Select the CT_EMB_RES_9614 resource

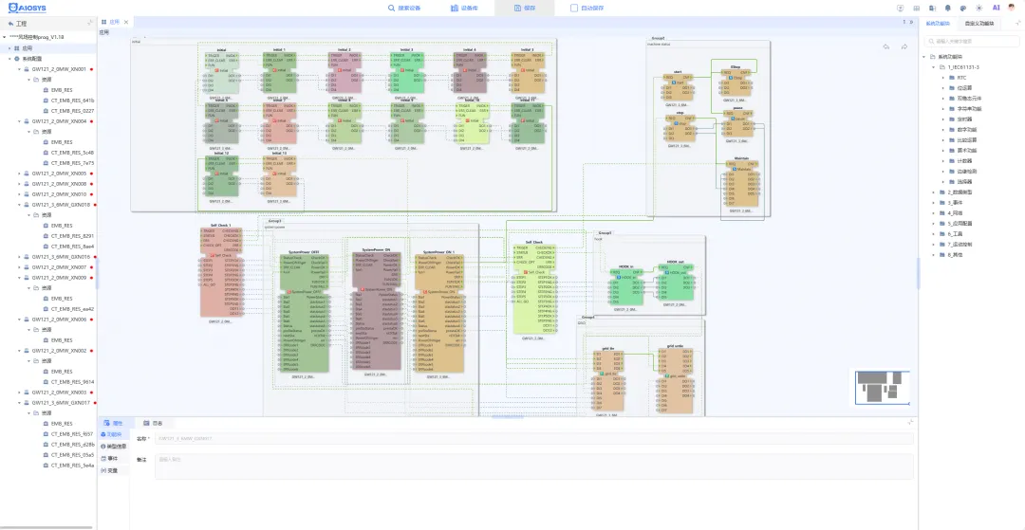[72, 382]
